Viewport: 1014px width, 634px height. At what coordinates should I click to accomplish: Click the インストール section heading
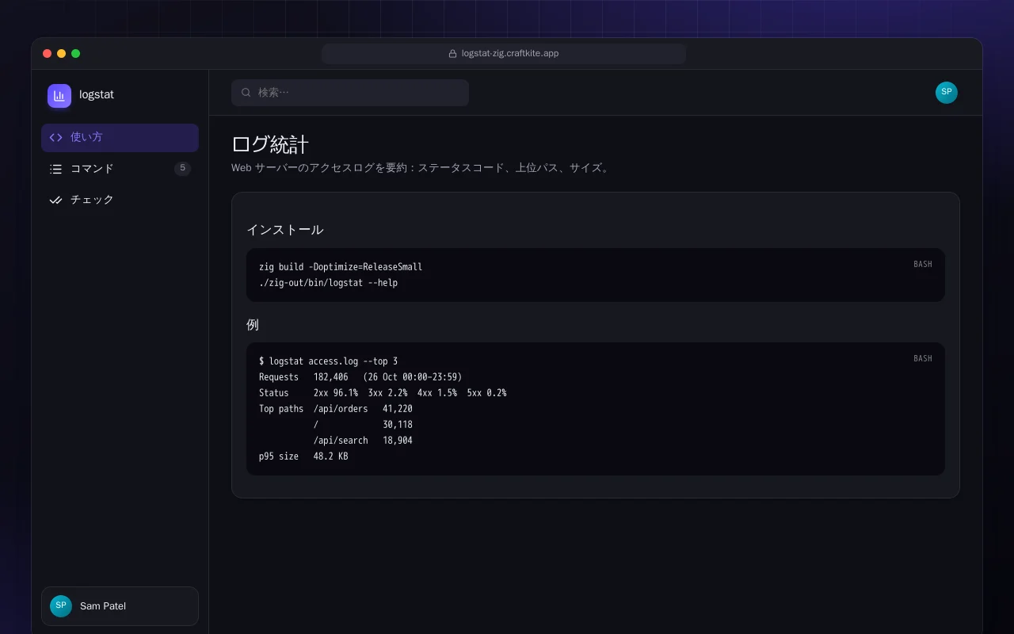click(x=285, y=230)
